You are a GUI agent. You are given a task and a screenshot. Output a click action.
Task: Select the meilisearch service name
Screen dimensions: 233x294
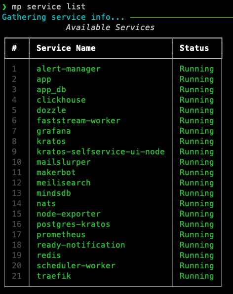point(64,183)
